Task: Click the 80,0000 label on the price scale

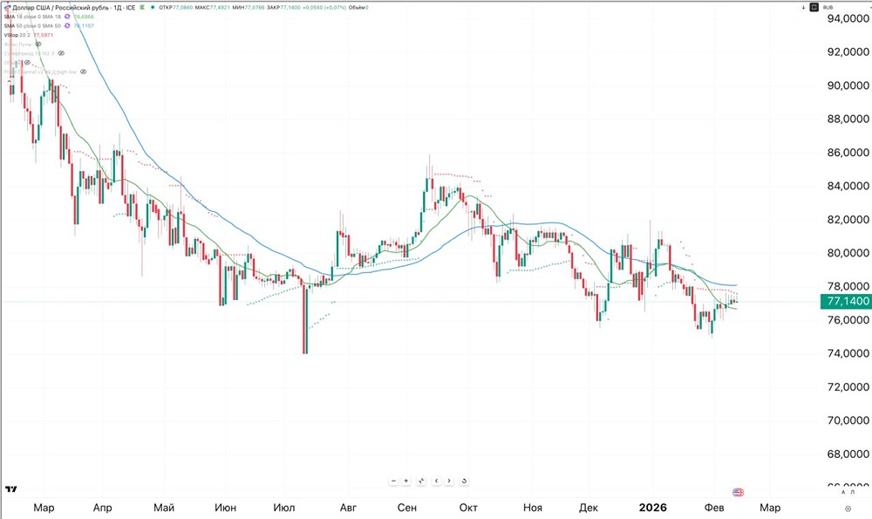Action: (848, 253)
